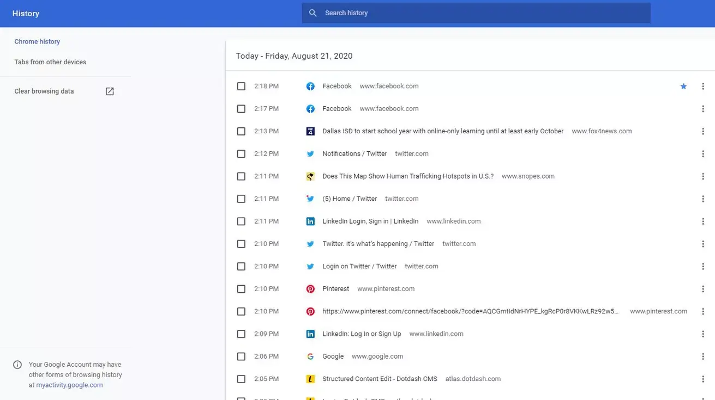Click the Google favicon at 2:06 PM
Image resolution: width=715 pixels, height=400 pixels.
[x=310, y=356]
